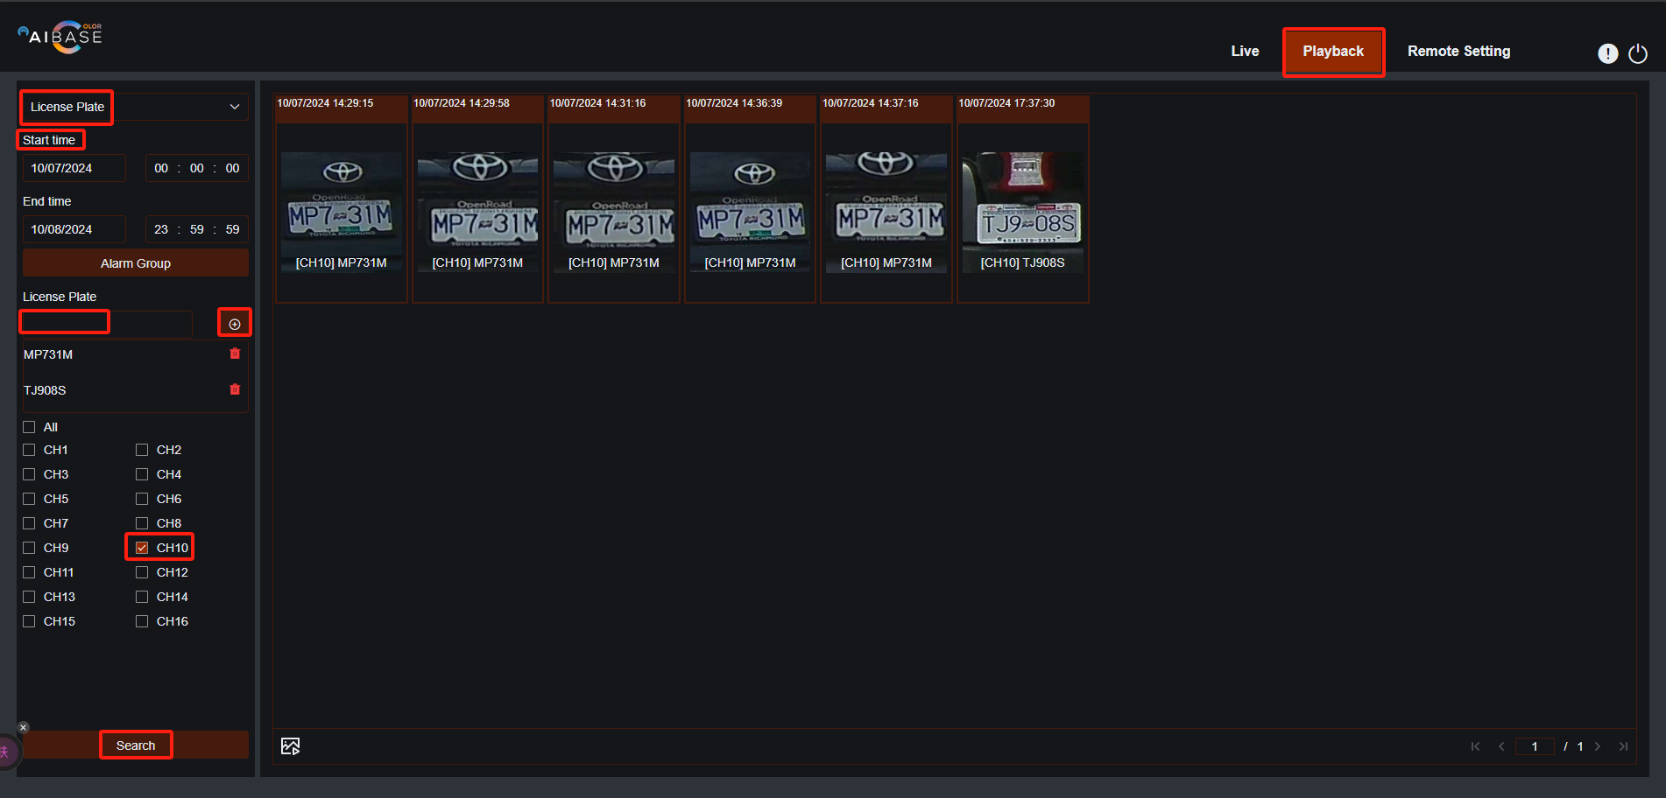Click the Alarm Group button
Viewport: 1666px width, 798px height.
[136, 262]
